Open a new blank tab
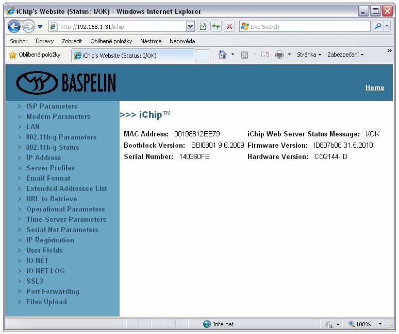Screen dimensions: 399x334 click(203, 56)
